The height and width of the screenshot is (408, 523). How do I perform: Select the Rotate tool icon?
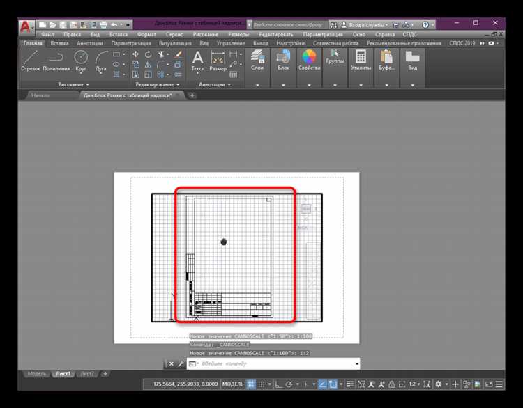[148, 54]
